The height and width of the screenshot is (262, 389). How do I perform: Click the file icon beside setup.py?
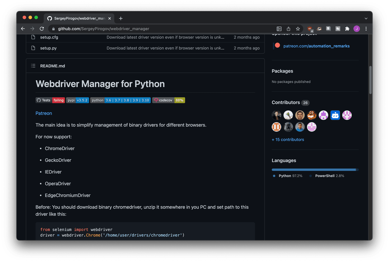tap(33, 48)
